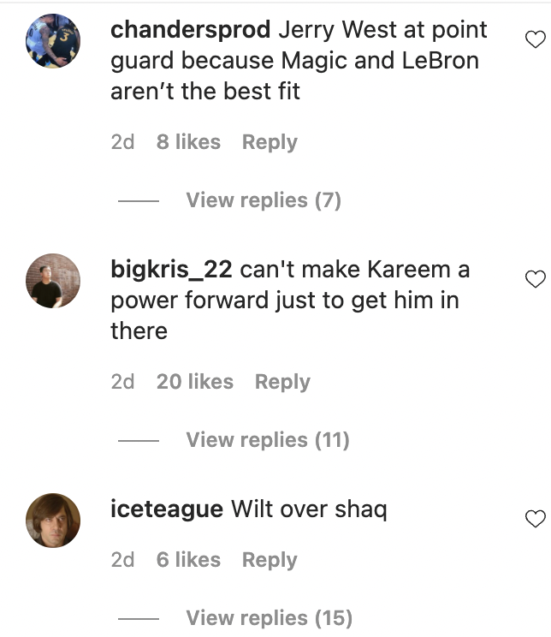Expand View replies (7)

264,200
